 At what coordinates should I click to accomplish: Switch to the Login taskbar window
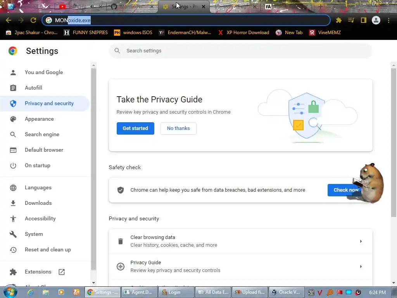(176, 292)
